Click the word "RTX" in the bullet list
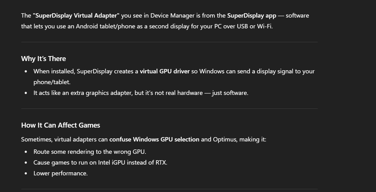 tap(161, 162)
